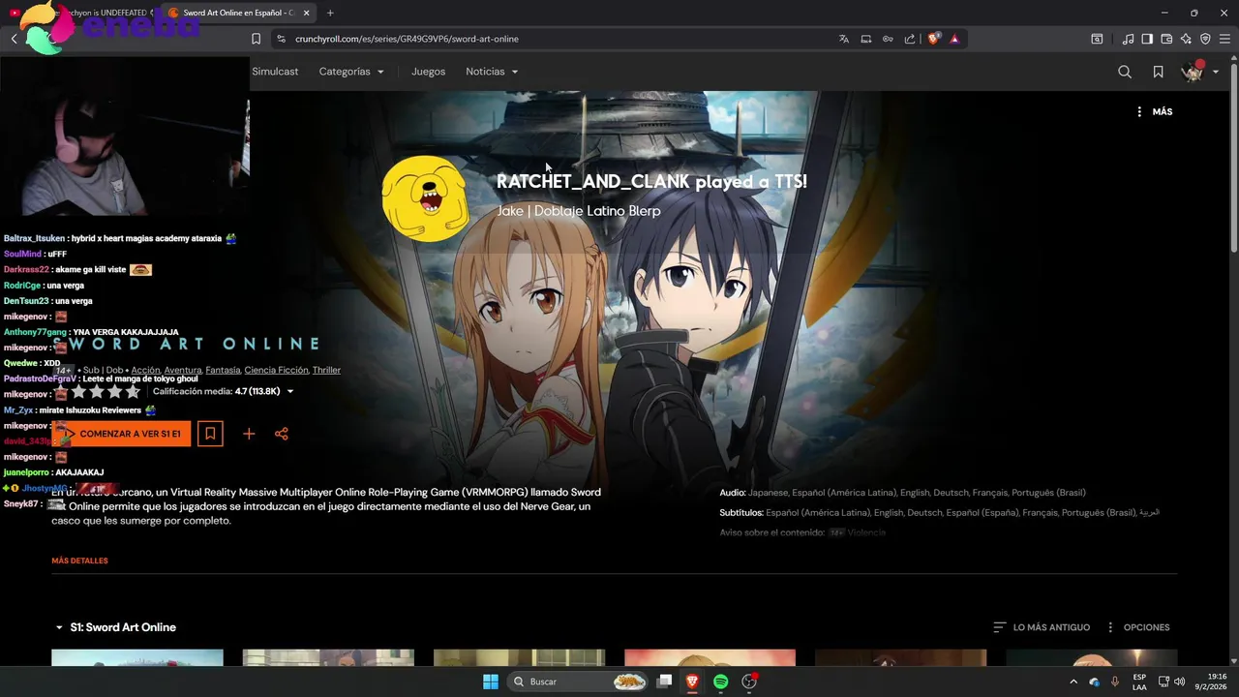
Task: Toggle the browser sidebar panel
Action: point(1147,39)
